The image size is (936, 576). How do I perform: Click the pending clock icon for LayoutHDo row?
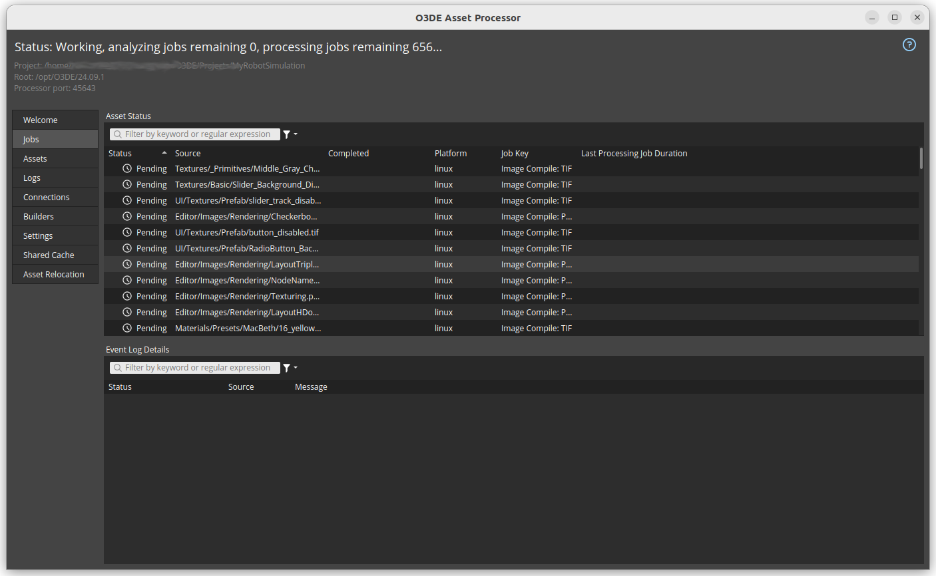click(127, 313)
